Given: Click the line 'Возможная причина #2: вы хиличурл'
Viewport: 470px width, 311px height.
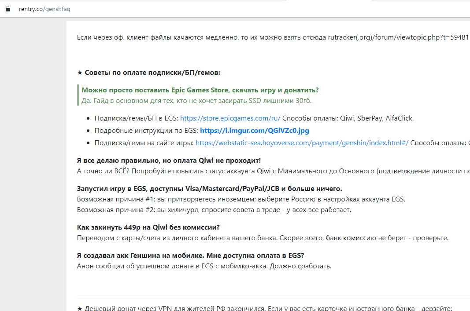Looking at the screenshot, I should (214, 209).
